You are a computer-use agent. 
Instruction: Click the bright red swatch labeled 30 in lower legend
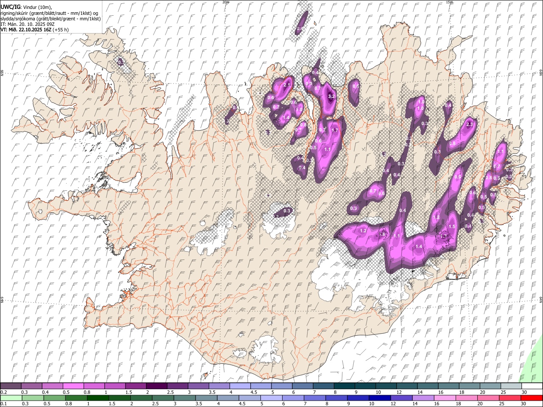(x=531, y=398)
